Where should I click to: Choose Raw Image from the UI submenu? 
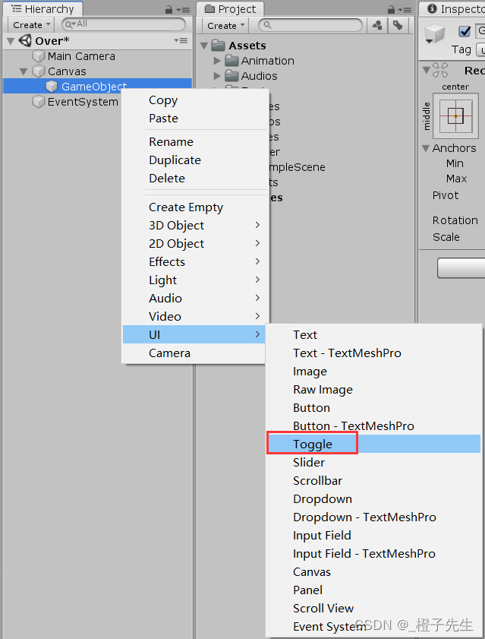[373, 390]
